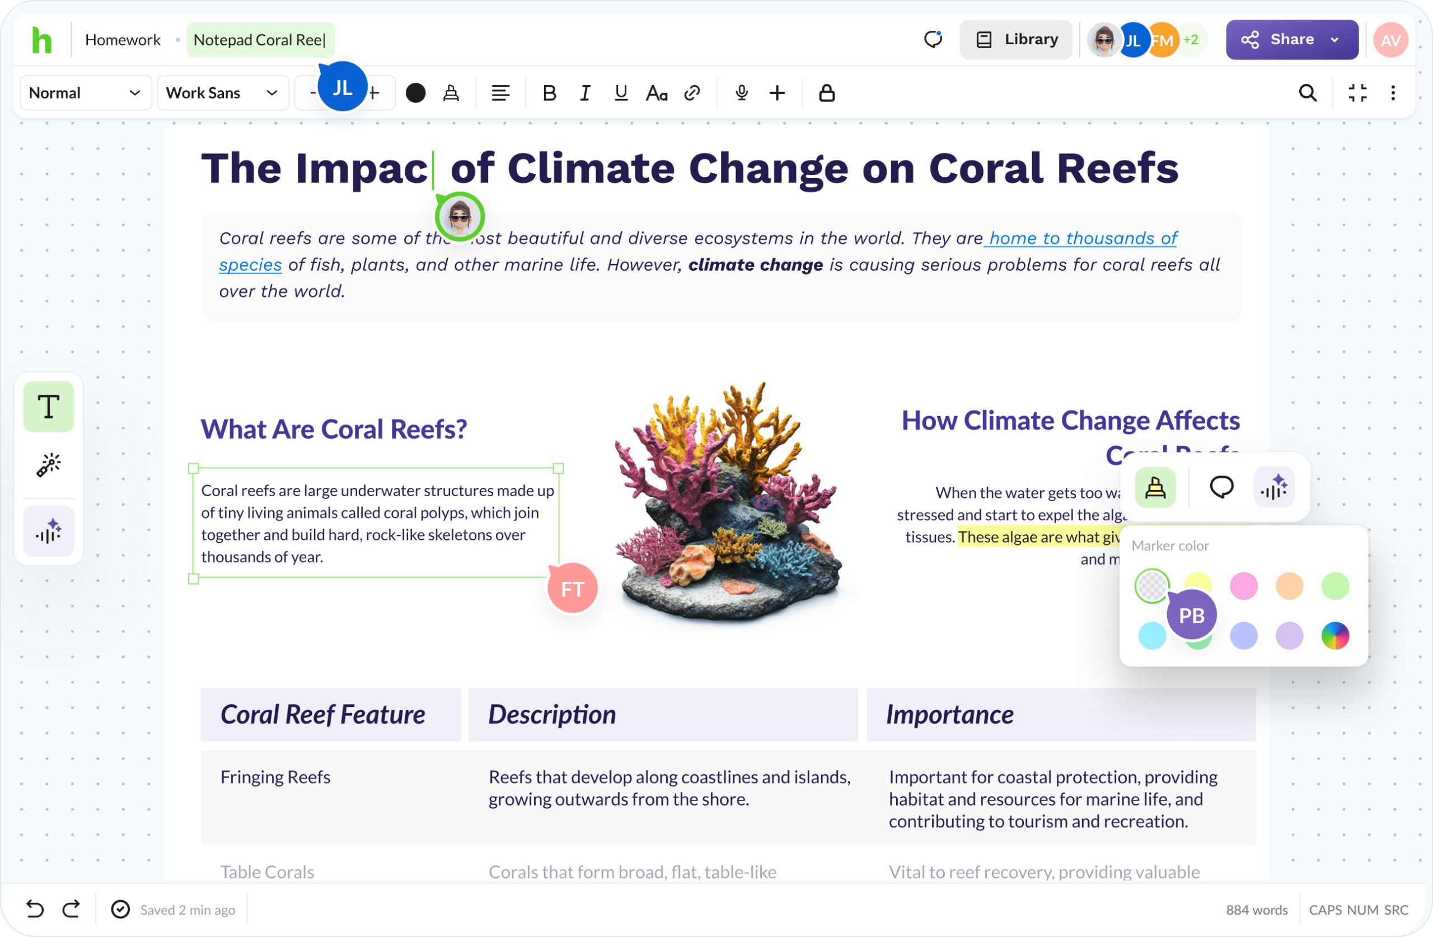Click the microphone dictation icon

[741, 93]
